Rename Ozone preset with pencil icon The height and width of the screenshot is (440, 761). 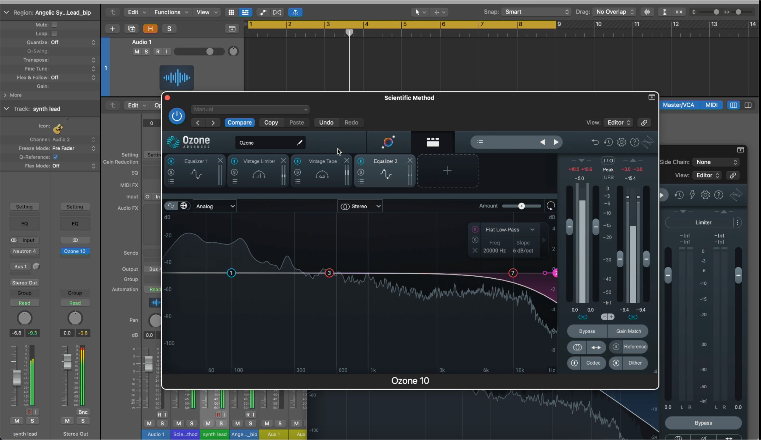tap(299, 143)
